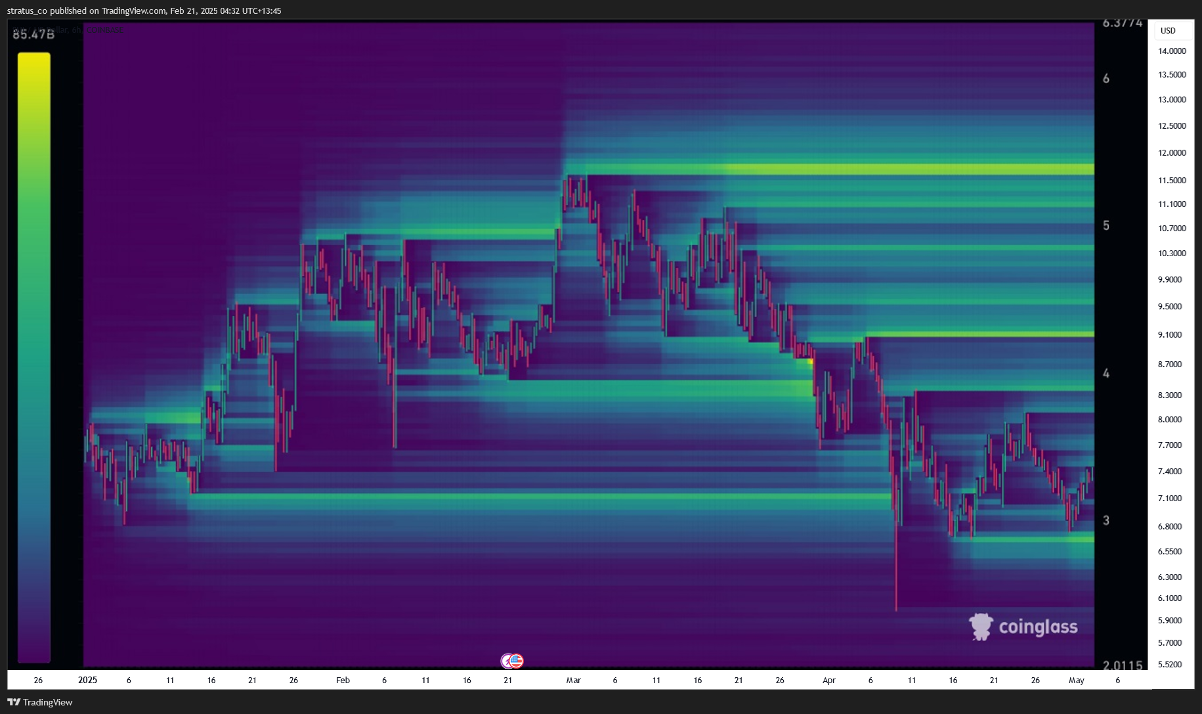The height and width of the screenshot is (714, 1202).
Task: Click the May label on time axis
Action: [x=1077, y=681]
